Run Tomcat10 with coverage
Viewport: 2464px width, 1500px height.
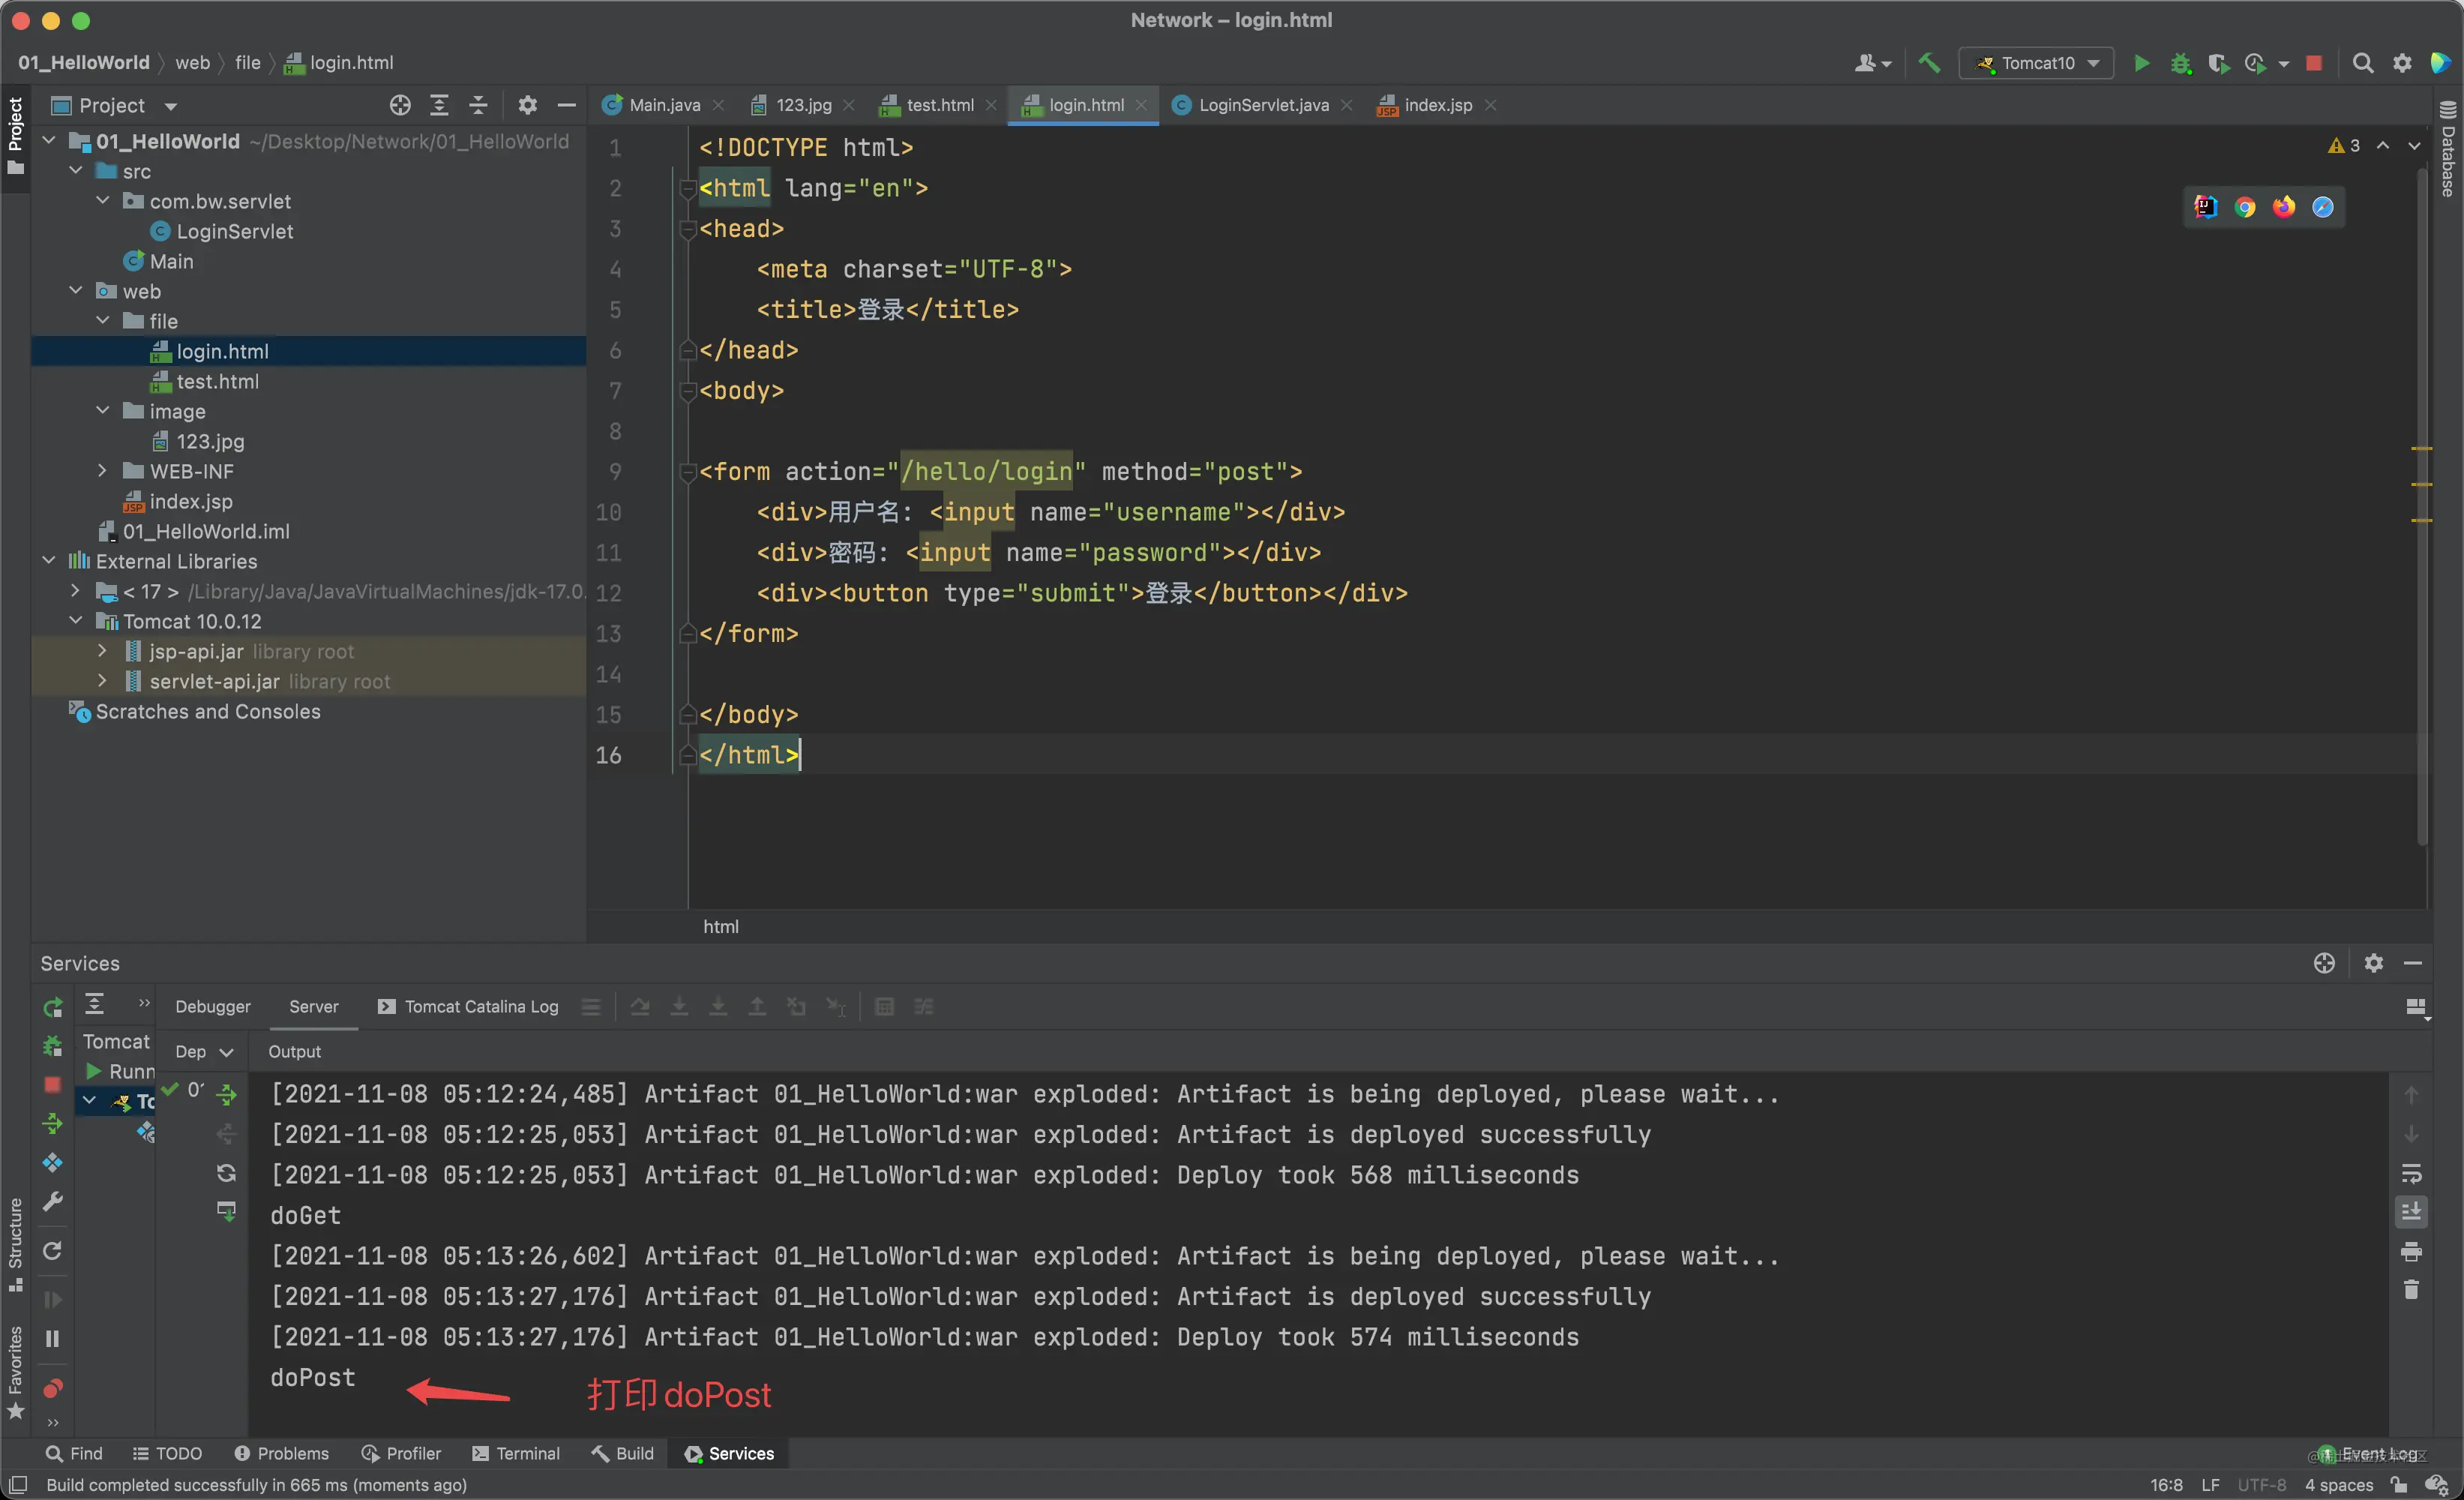(x=2218, y=63)
